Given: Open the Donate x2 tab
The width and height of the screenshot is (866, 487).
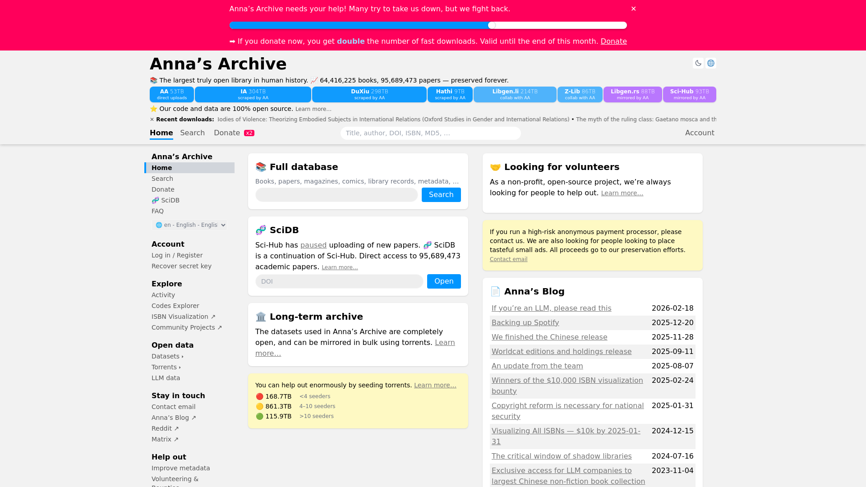Looking at the screenshot, I should coord(234,133).
